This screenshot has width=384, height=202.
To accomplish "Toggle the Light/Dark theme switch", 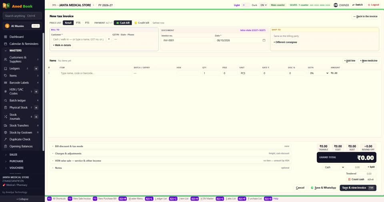I will tap(246, 5).
